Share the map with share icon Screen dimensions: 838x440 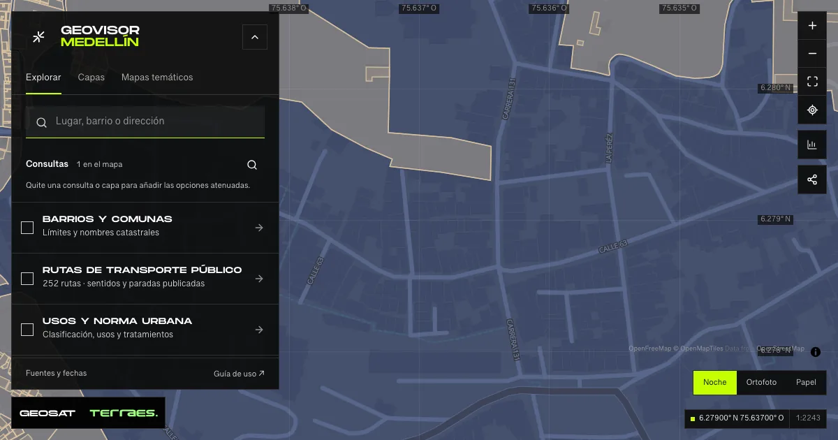coord(812,179)
